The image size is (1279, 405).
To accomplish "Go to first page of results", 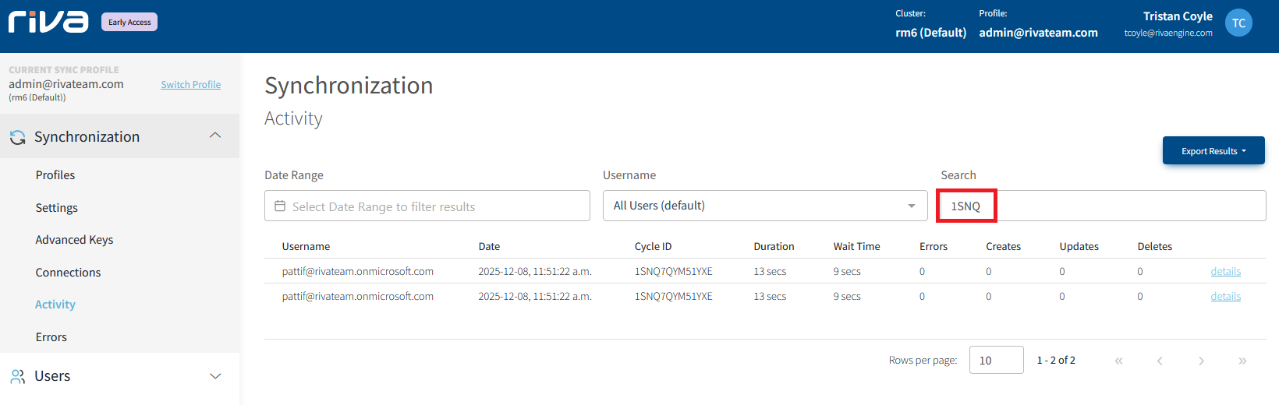I will [x=1119, y=361].
